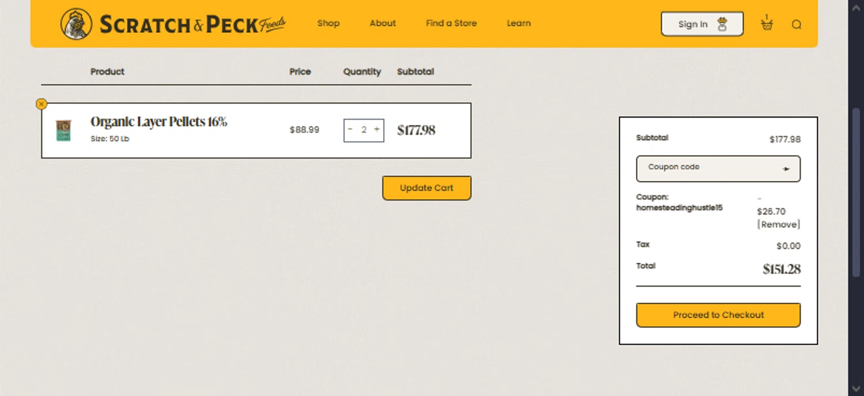Click the Price column header

300,71
